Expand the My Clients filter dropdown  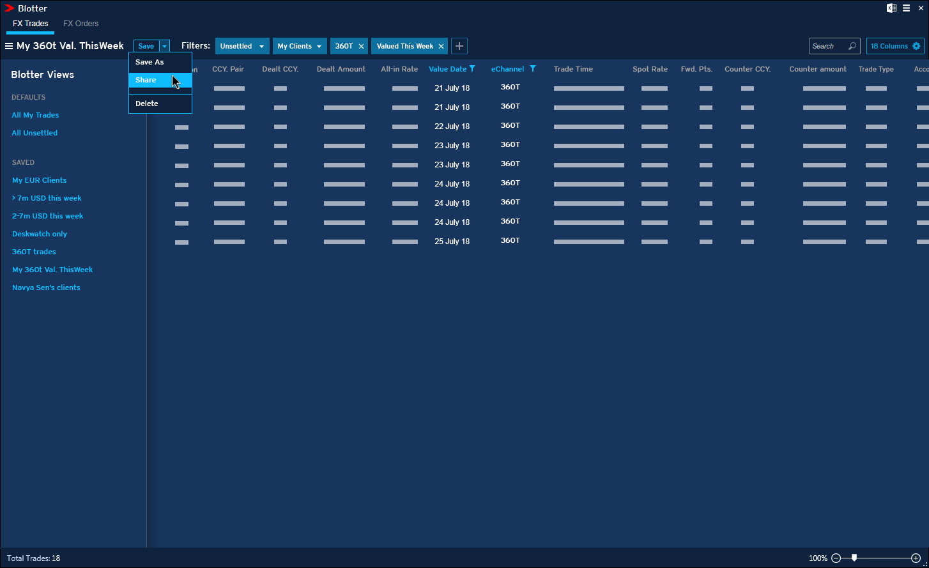pos(319,46)
